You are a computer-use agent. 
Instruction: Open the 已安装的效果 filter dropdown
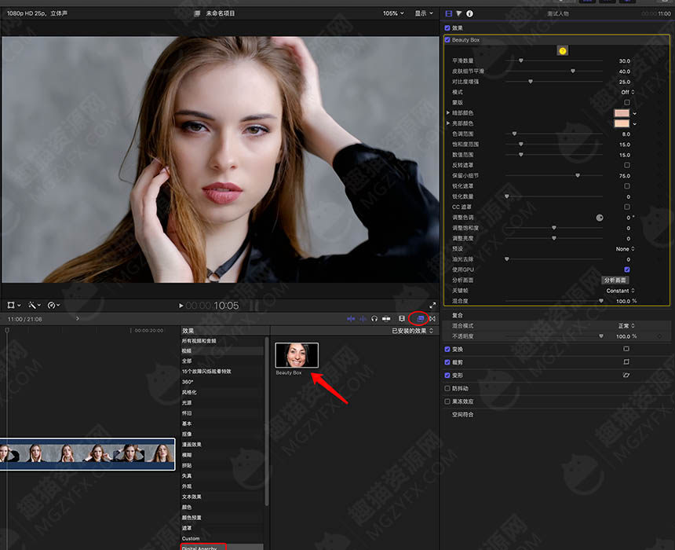[412, 331]
